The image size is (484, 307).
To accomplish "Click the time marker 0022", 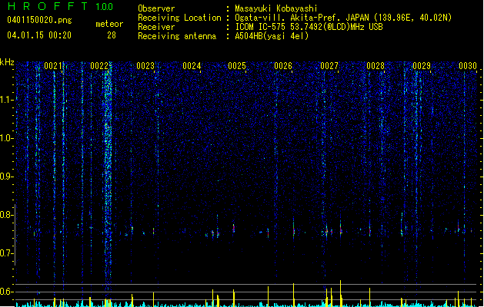I will click(99, 66).
